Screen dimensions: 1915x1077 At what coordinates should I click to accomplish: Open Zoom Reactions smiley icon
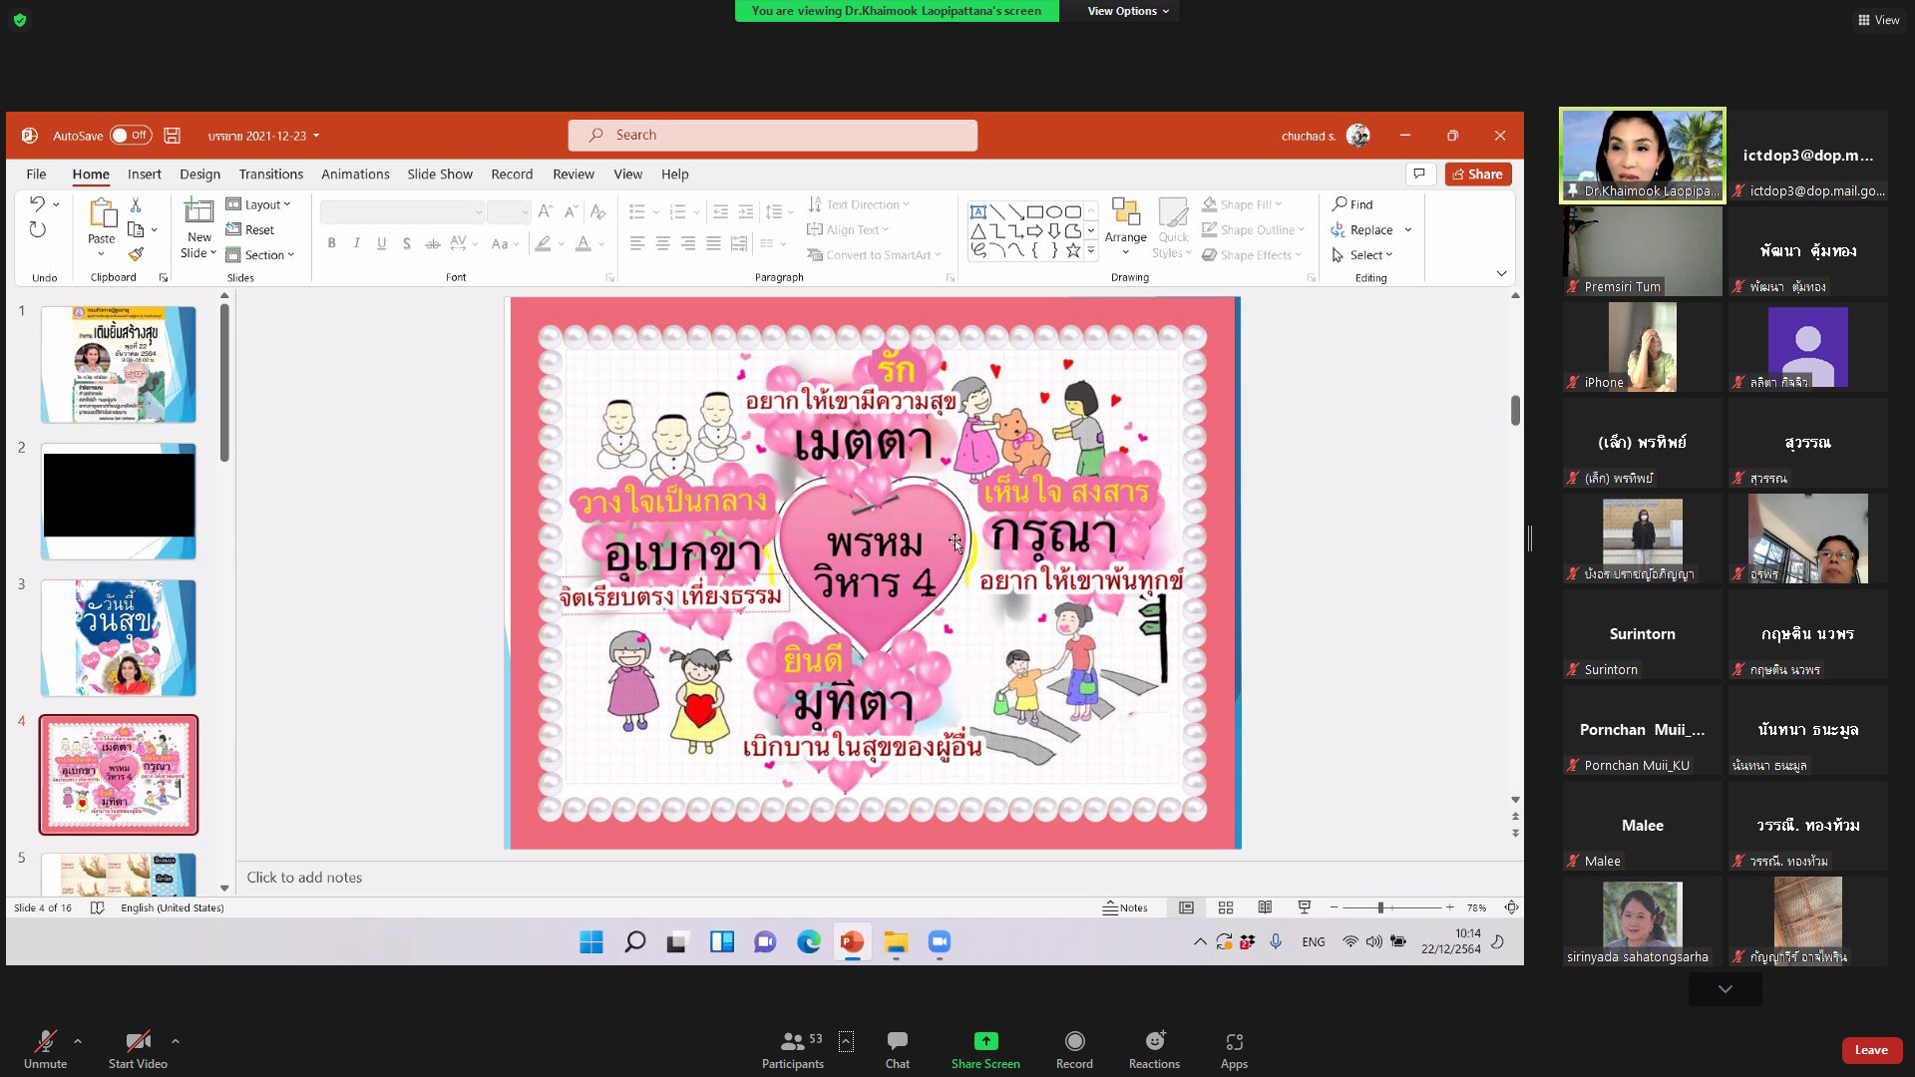1154,1041
